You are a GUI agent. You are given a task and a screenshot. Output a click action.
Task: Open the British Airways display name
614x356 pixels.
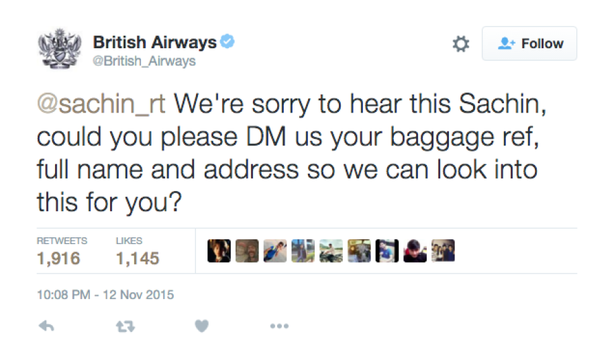[155, 42]
